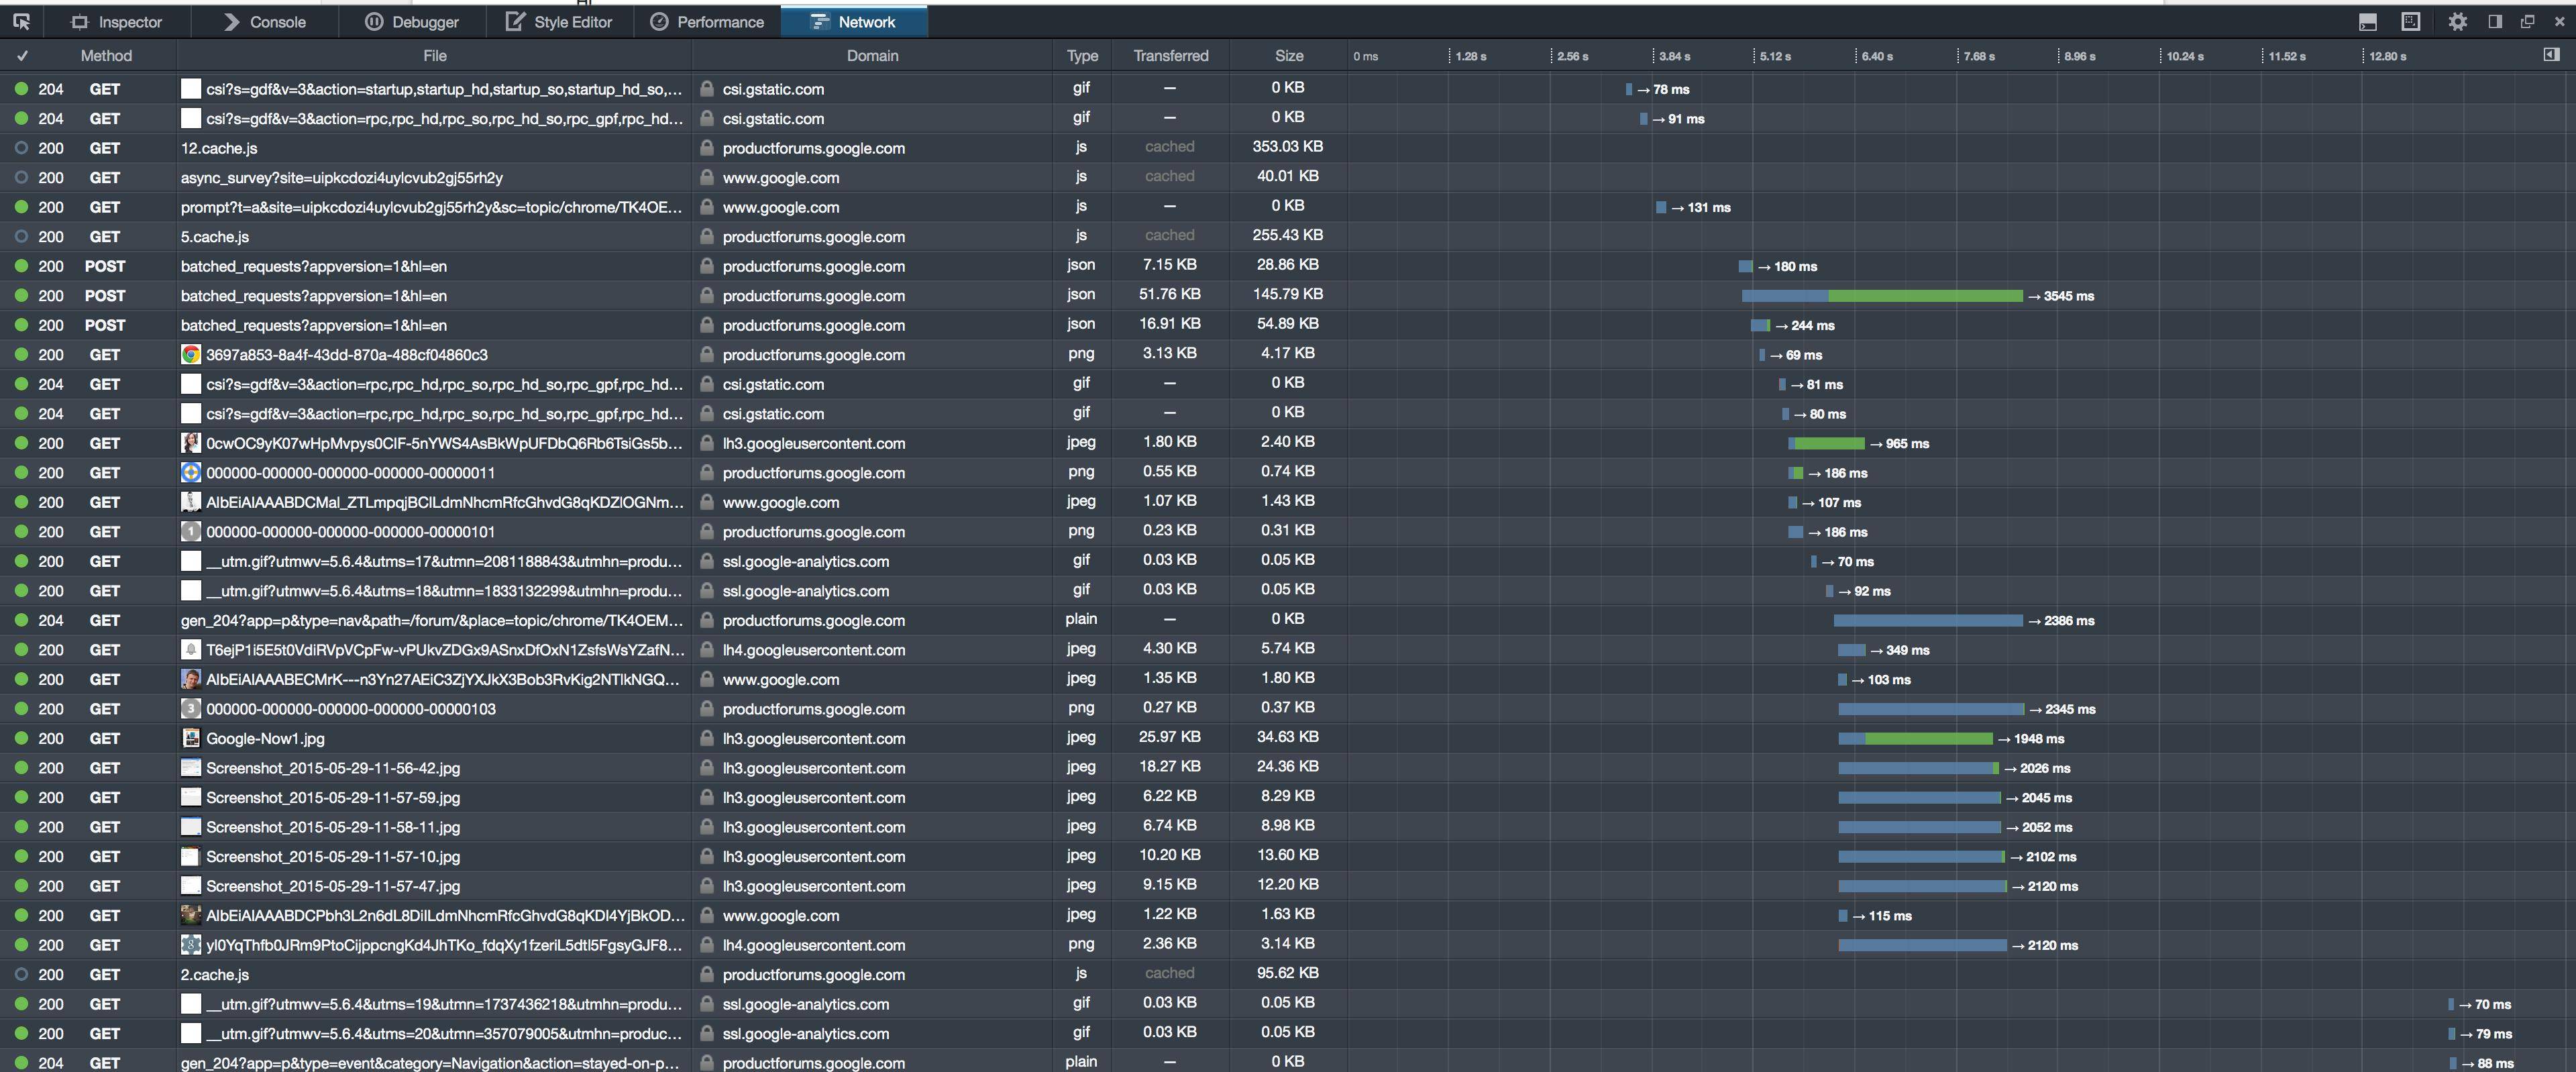2576x1072 pixels.
Task: Select Screenshot_2015-05-29-11-57-59.jpg request
Action: coord(1288,797)
